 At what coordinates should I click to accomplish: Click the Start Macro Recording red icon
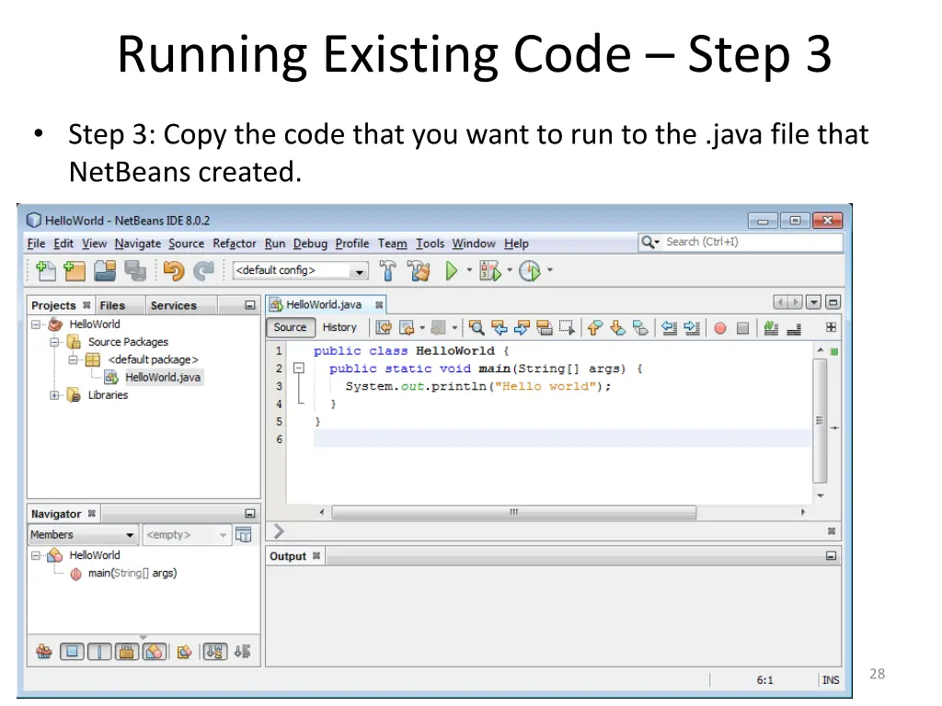[x=720, y=328]
